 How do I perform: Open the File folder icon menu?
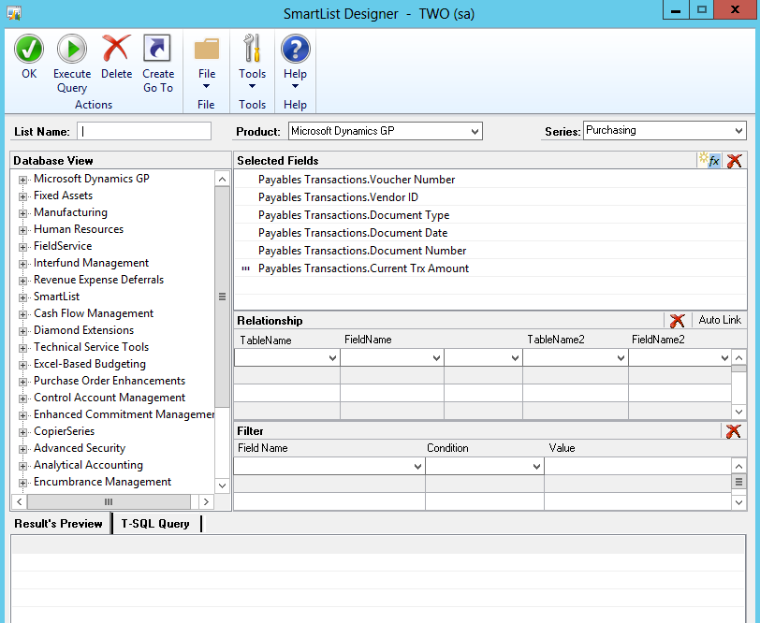coord(207,49)
